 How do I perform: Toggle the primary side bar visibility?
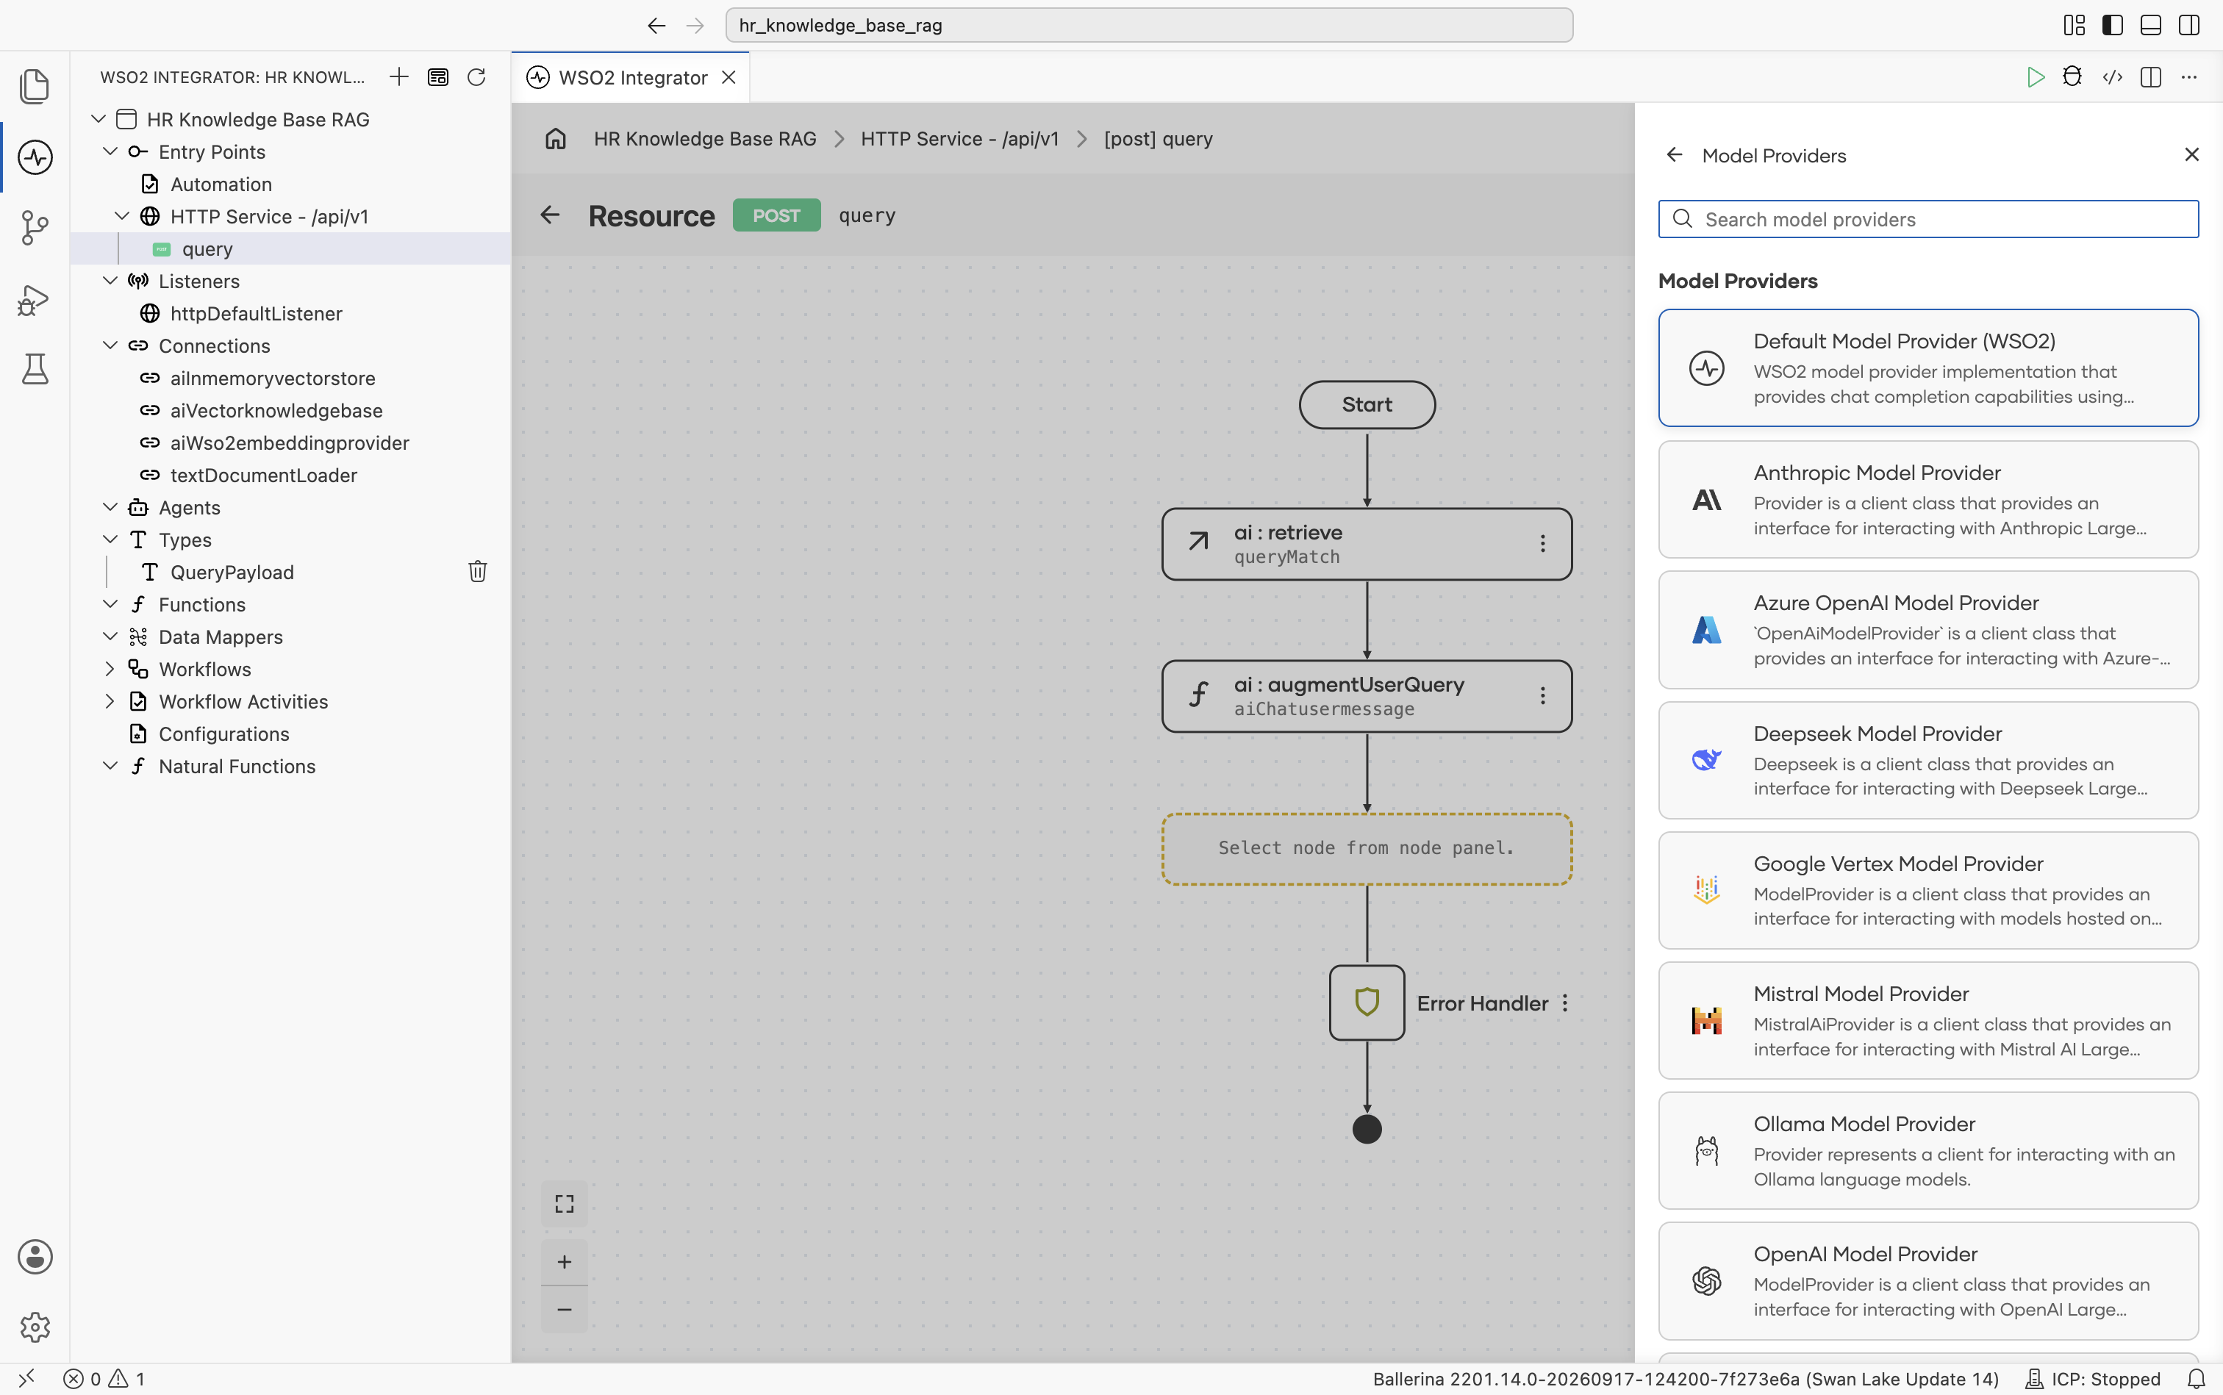[x=2112, y=25]
